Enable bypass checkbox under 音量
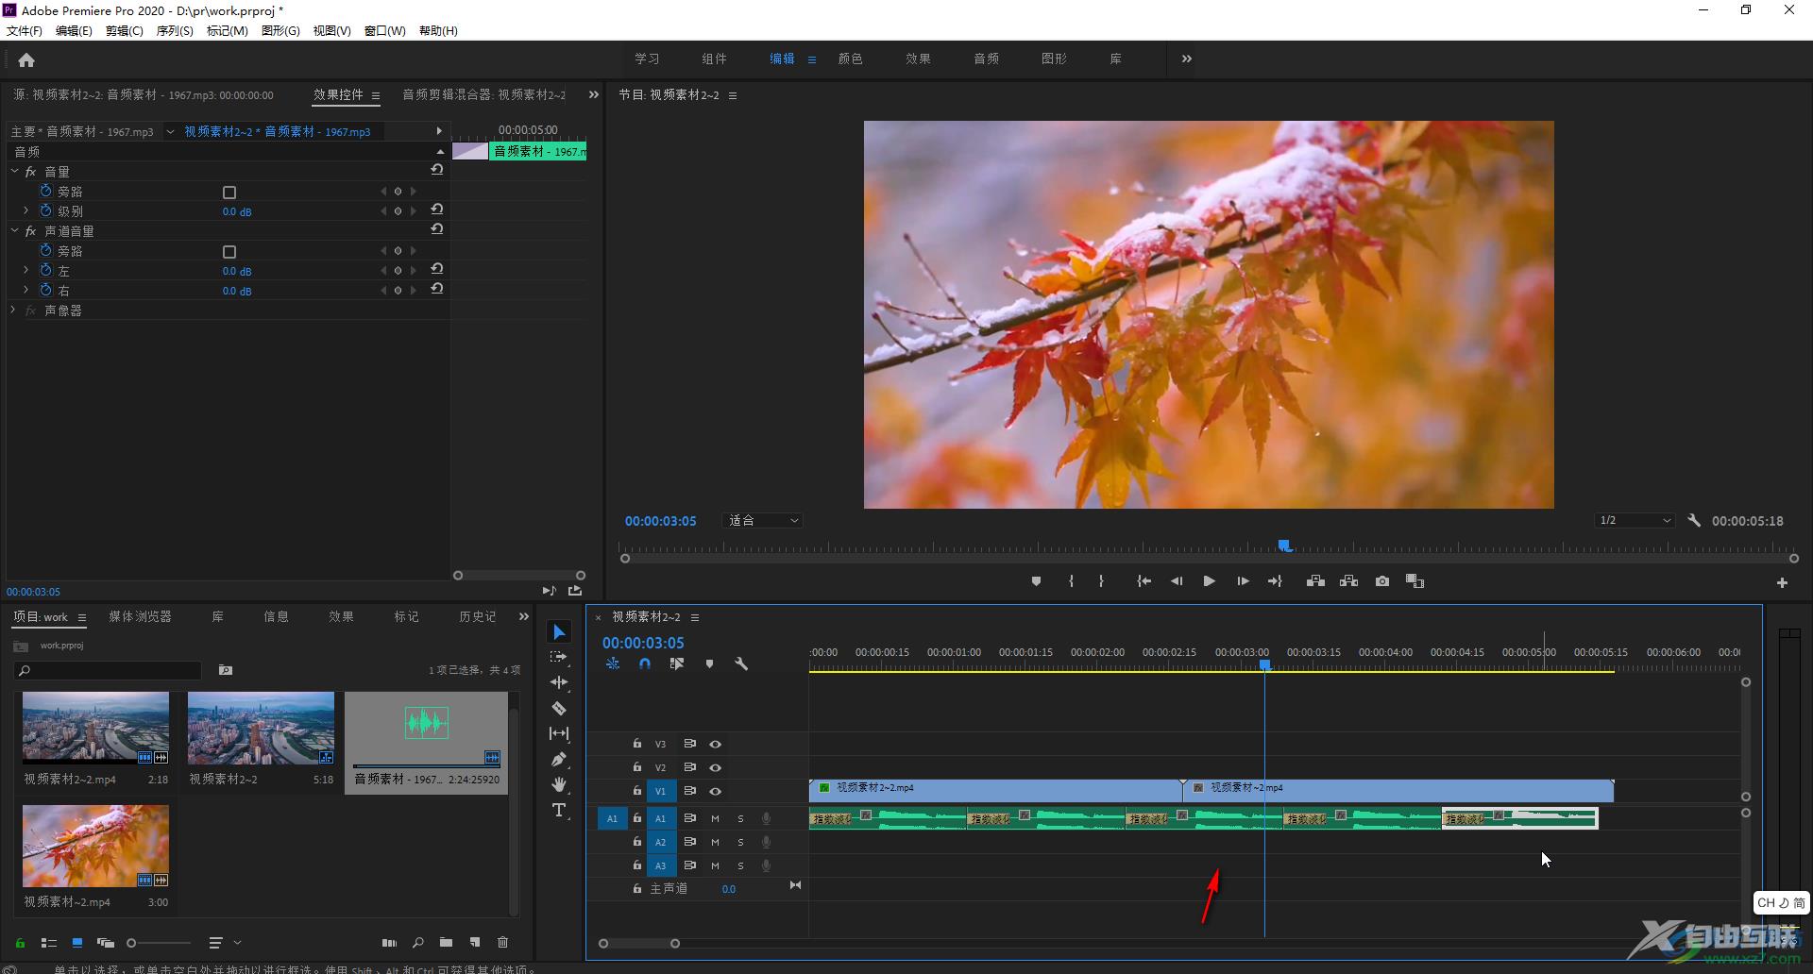1813x974 pixels. coord(229,193)
